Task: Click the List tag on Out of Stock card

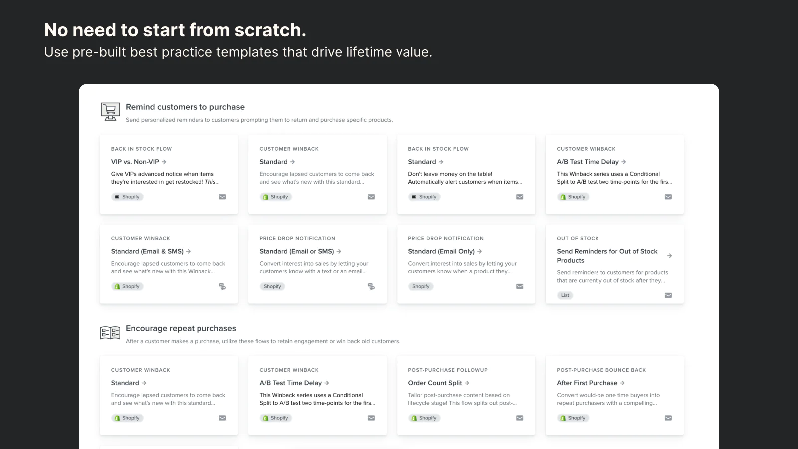Action: (565, 295)
